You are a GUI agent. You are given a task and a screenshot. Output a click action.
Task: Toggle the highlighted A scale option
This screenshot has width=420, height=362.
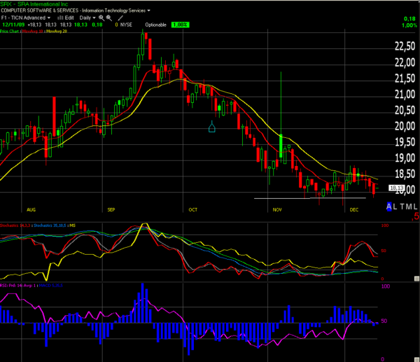pyautogui.click(x=389, y=207)
